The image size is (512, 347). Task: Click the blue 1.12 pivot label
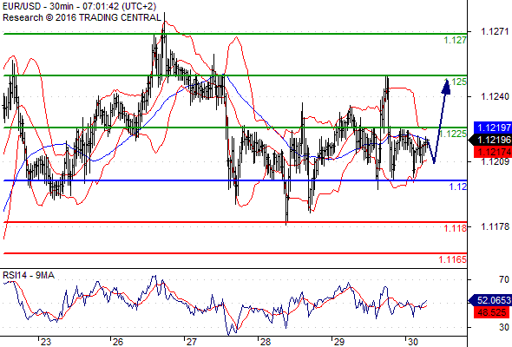coord(458,187)
